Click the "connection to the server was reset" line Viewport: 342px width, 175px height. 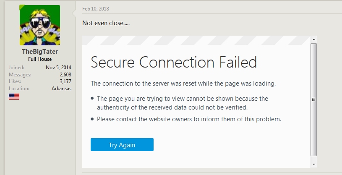click(183, 83)
